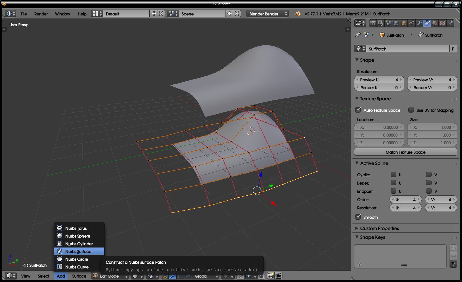The height and width of the screenshot is (282, 462).
Task: Click the Preview U resolution field
Action: pyautogui.click(x=379, y=80)
